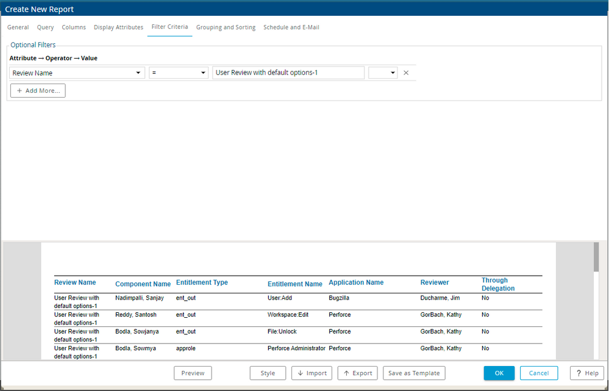
Task: Remove the Review Name filter row
Action: pyautogui.click(x=406, y=73)
